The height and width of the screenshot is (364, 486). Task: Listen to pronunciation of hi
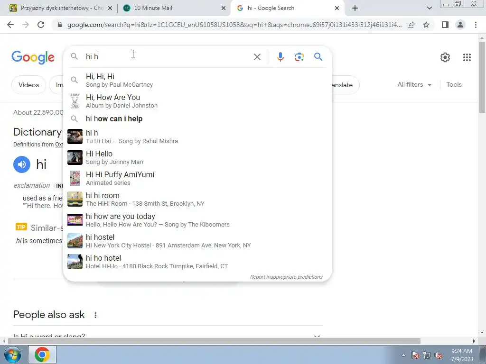coord(22,164)
